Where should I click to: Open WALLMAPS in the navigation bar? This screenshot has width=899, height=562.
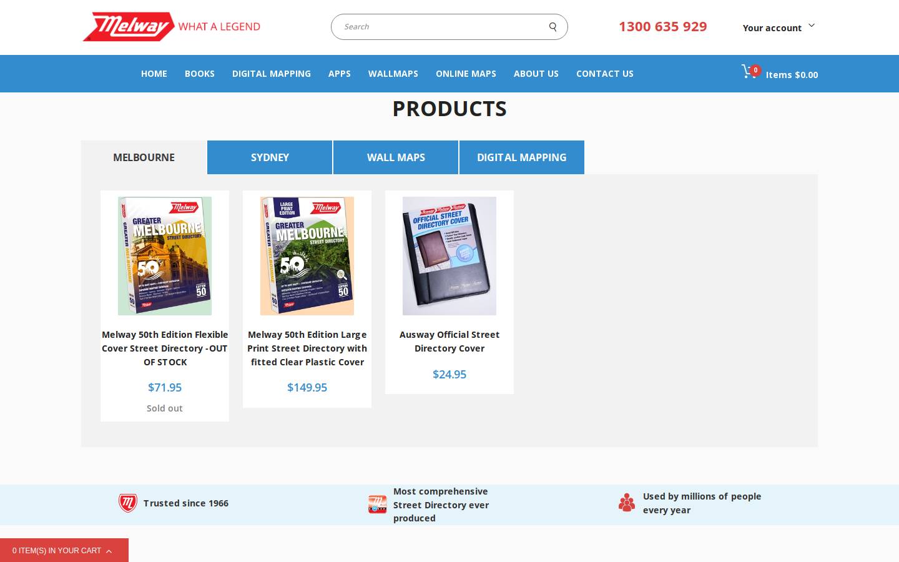(x=393, y=74)
